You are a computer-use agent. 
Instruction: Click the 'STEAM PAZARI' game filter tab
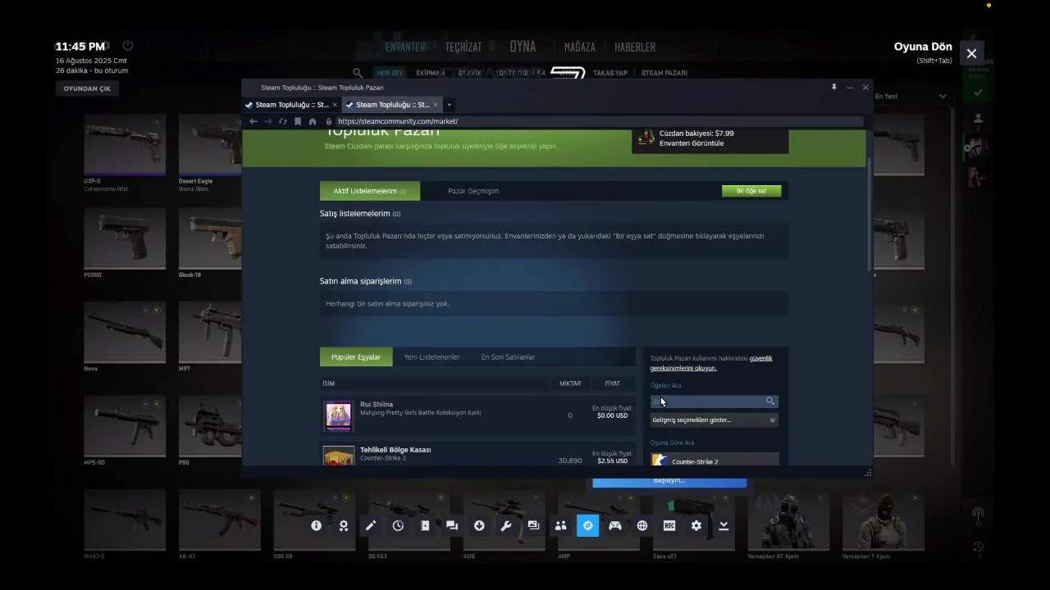click(664, 73)
